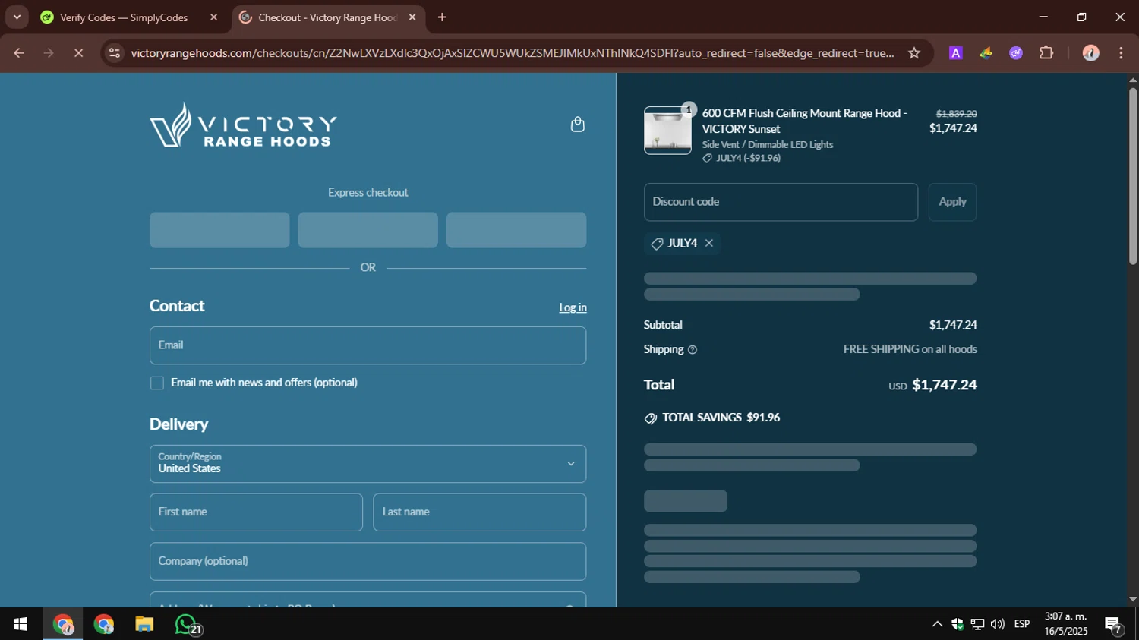Image resolution: width=1139 pixels, height=640 pixels.
Task: Click the Log in link
Action: pyautogui.click(x=573, y=307)
